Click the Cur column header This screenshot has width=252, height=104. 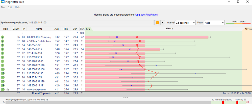(x=74, y=29)
